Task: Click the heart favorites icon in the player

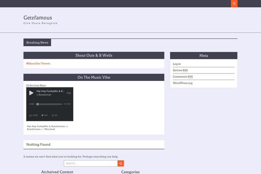Action: [x=42, y=115]
